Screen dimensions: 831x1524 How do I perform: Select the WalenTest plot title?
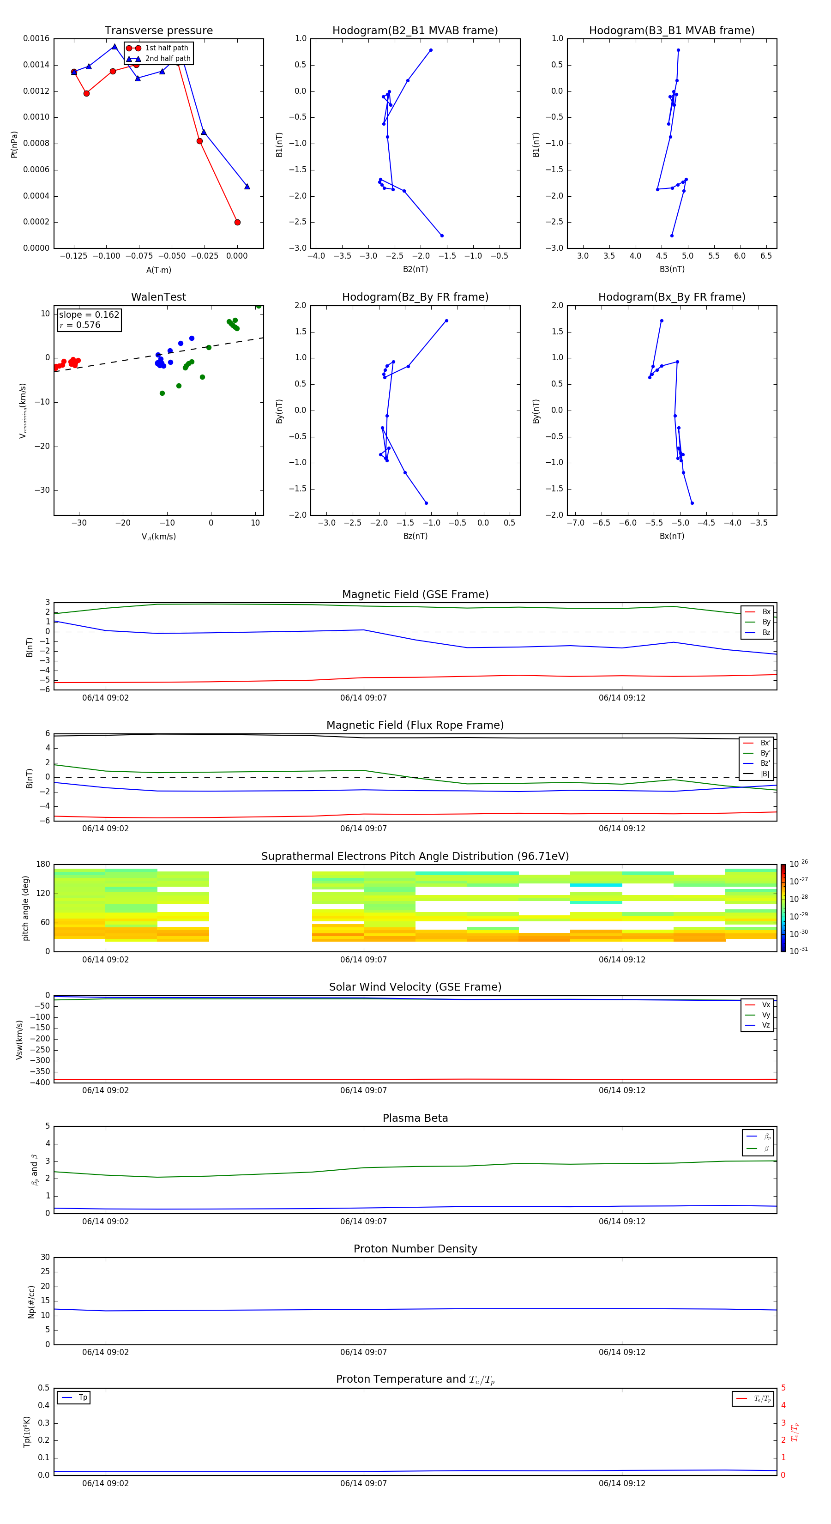[x=158, y=297]
